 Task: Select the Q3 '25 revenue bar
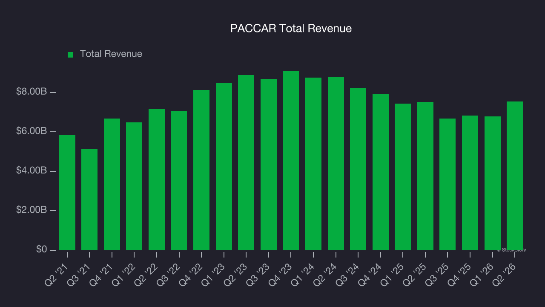(447, 184)
